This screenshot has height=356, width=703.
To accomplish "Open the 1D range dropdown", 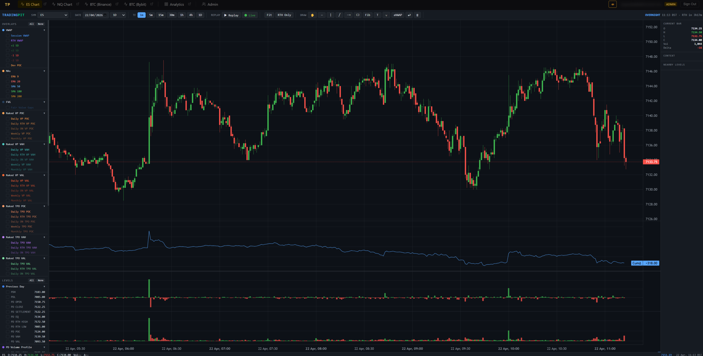I will pyautogui.click(x=118, y=15).
